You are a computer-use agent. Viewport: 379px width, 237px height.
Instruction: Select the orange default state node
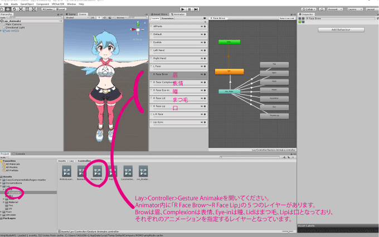click(229, 71)
